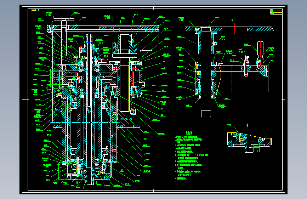Select the yellow rectangle in the right cylinder housing
Image resolution: width=307 pixels, height=199 pixels.
[125, 88]
